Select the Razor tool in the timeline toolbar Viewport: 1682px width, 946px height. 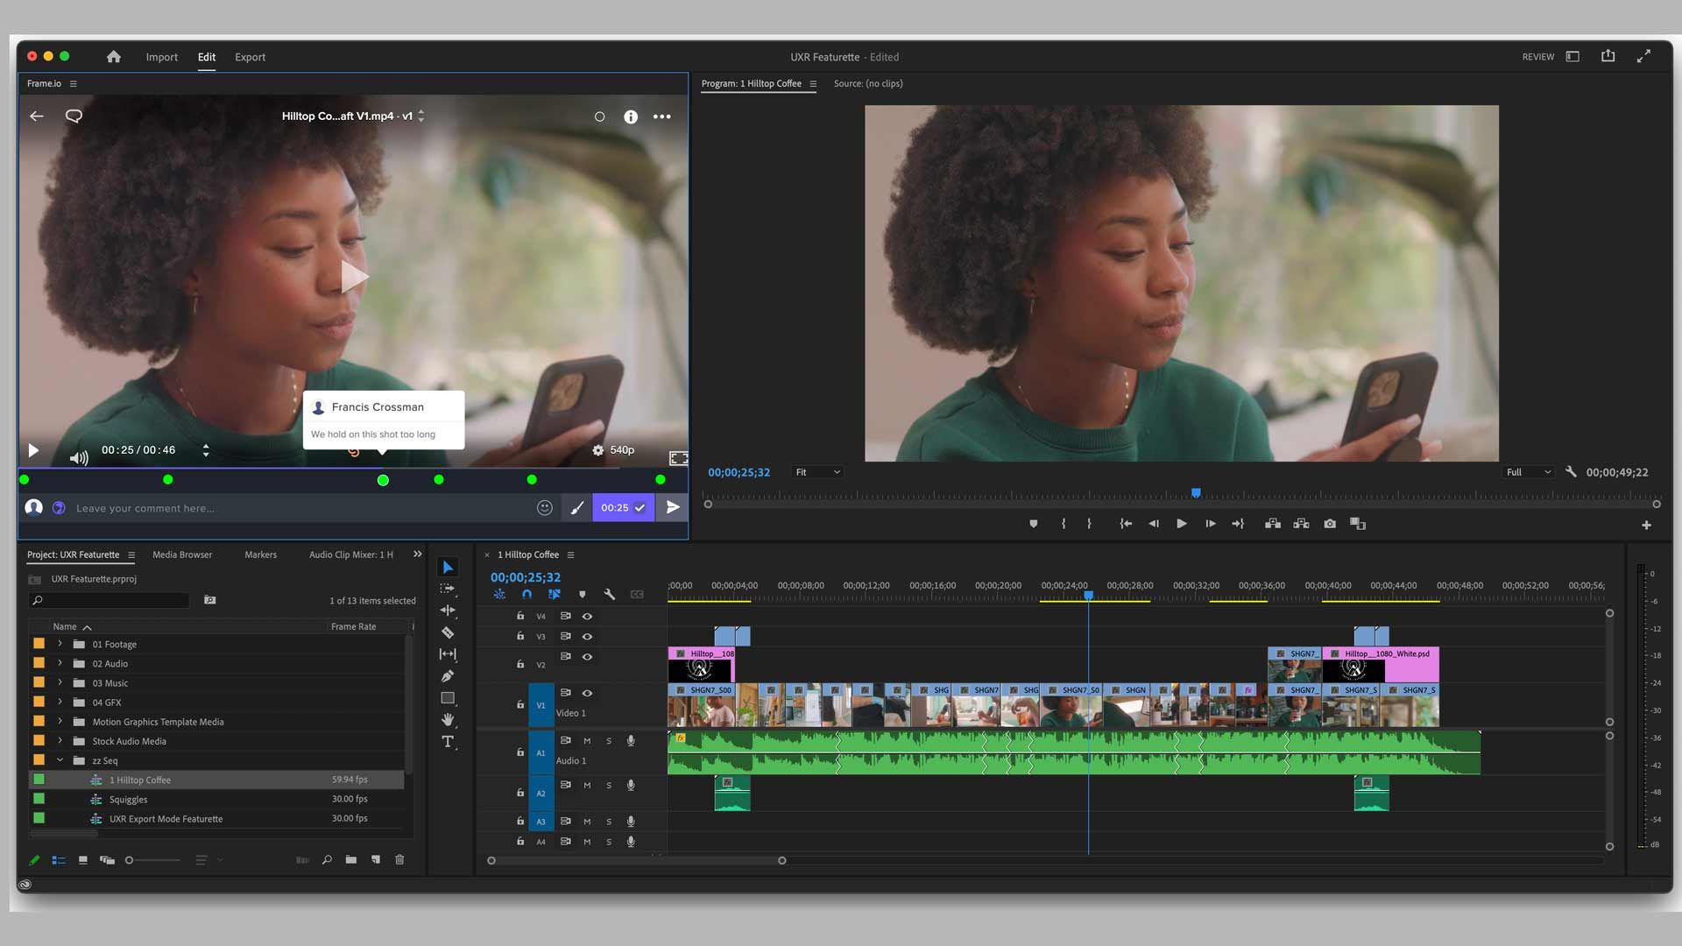pos(448,632)
